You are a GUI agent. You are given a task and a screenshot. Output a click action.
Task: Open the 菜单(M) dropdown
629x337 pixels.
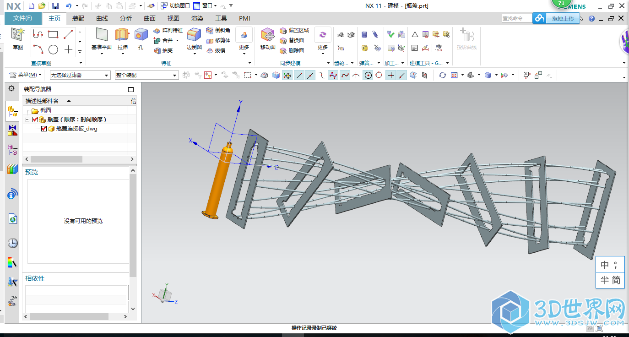[26, 75]
